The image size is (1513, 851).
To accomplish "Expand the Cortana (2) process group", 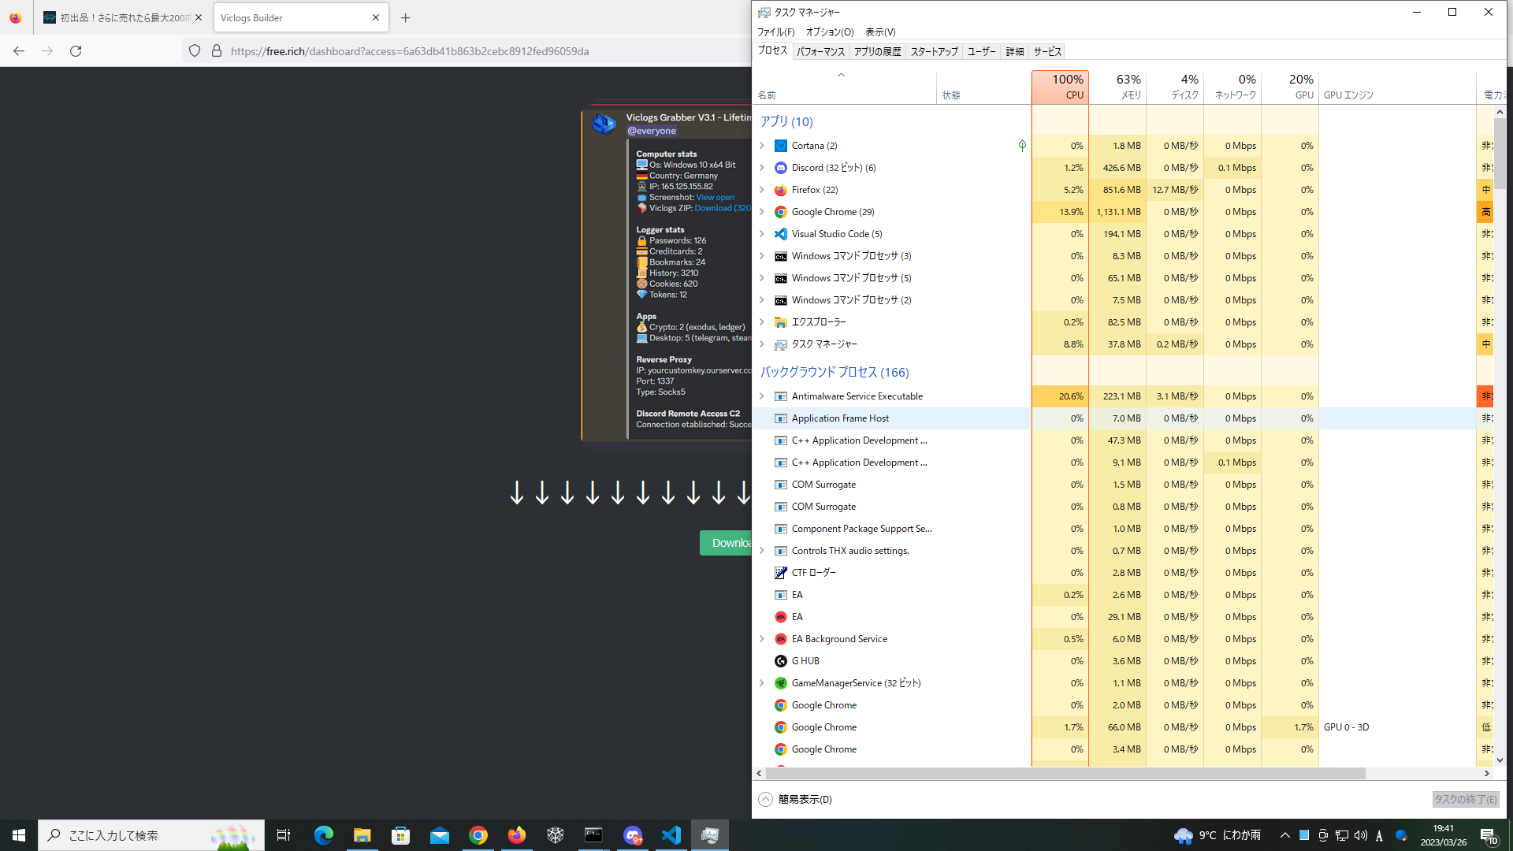I will point(761,146).
